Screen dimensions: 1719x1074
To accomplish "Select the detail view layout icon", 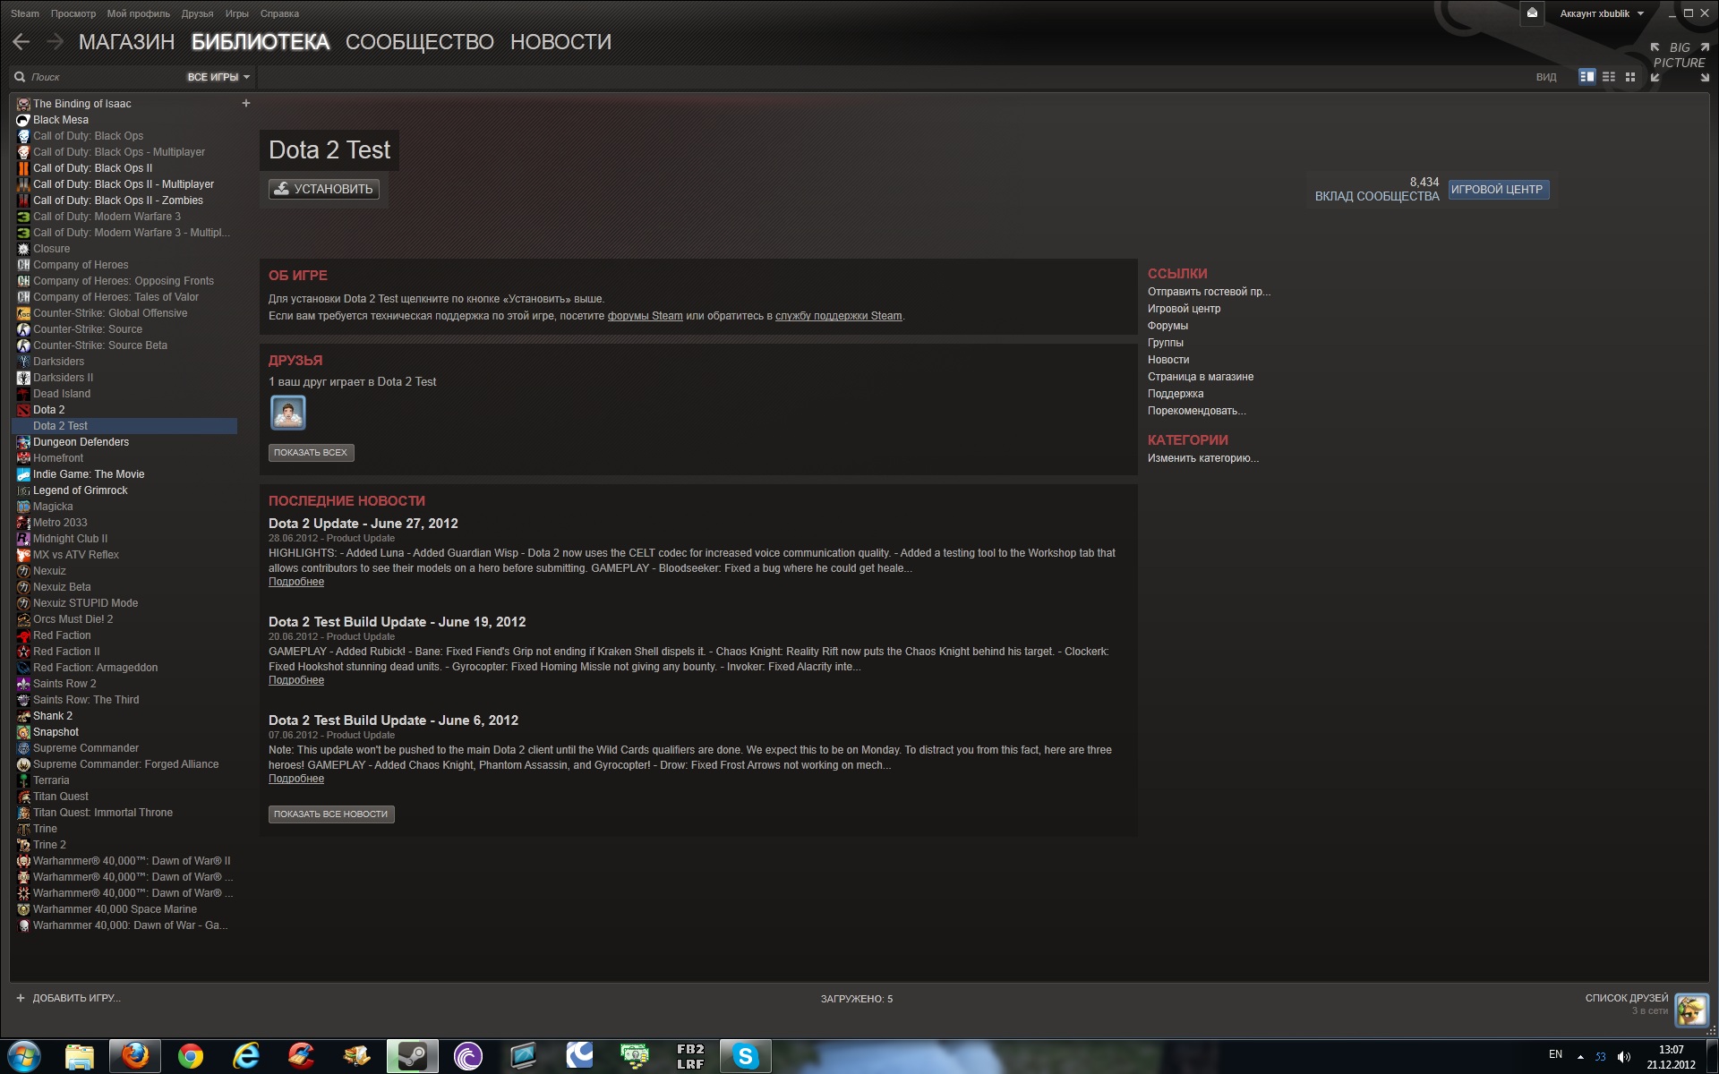I will (1586, 77).
